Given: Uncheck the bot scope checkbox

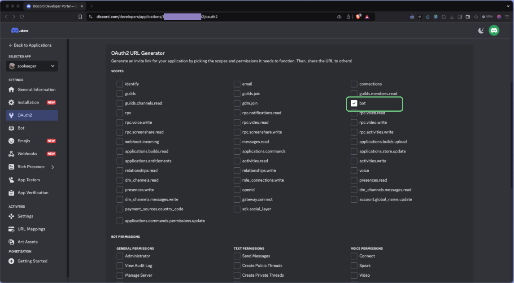Looking at the screenshot, I should (x=354, y=103).
